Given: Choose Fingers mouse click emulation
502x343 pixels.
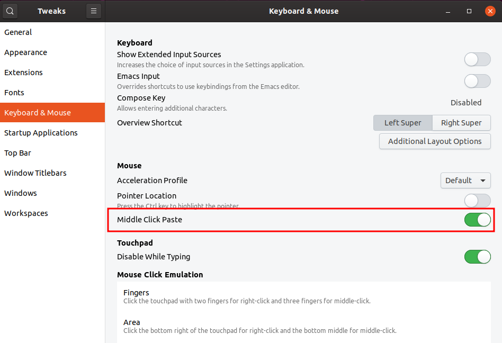Looking at the screenshot, I should [x=303, y=296].
